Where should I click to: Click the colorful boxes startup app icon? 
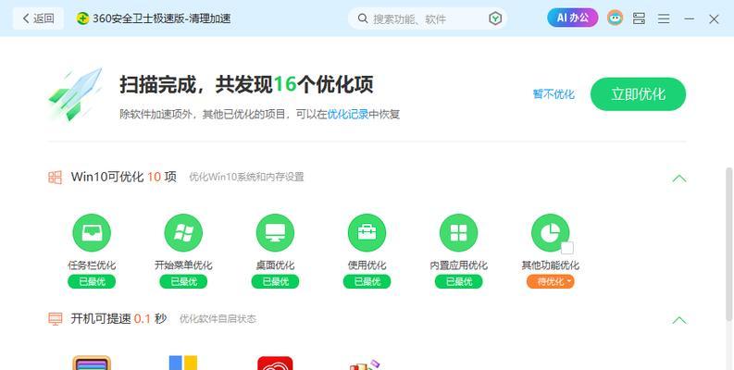(364, 364)
